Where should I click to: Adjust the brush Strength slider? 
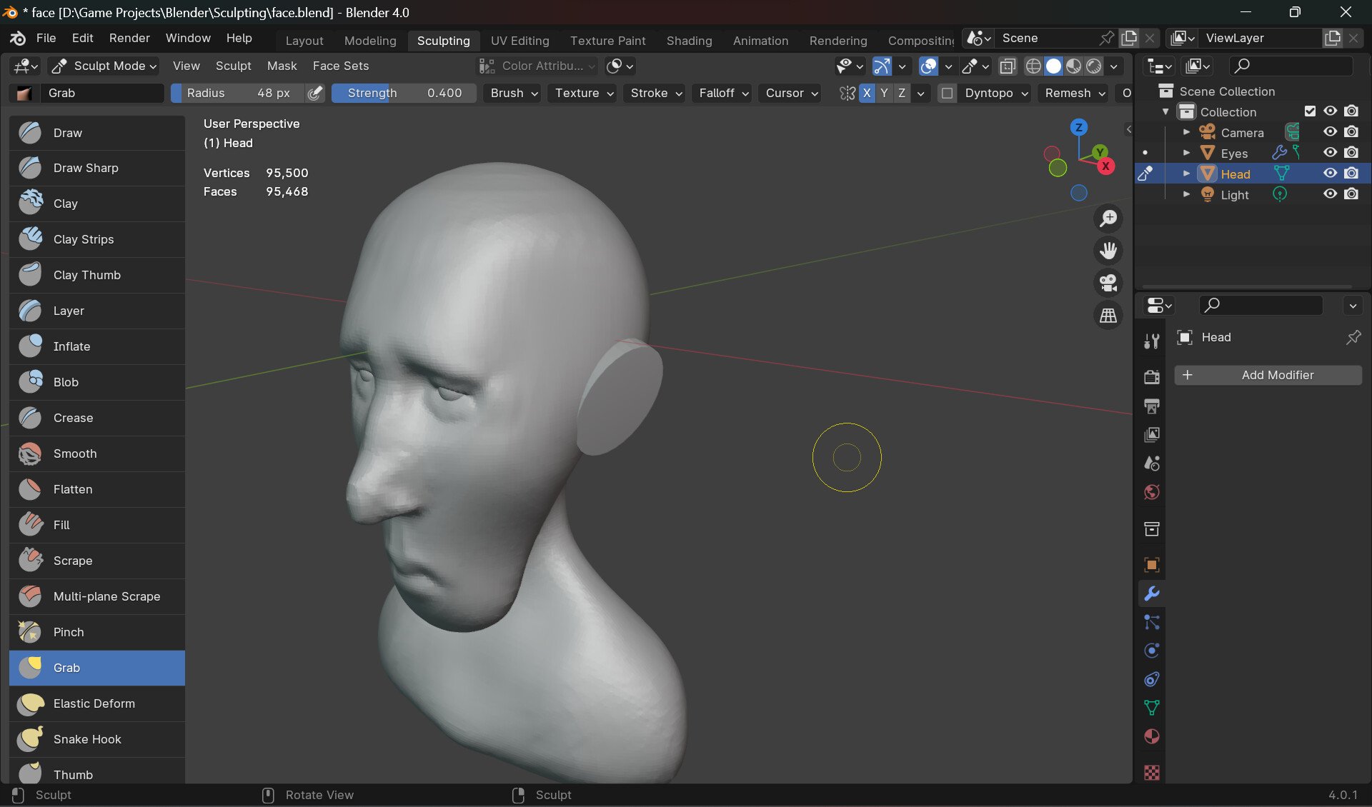click(404, 93)
